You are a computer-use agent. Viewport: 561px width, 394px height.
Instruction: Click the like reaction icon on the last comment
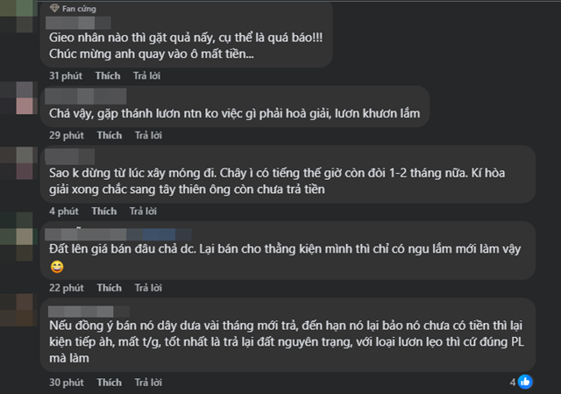[x=525, y=382]
